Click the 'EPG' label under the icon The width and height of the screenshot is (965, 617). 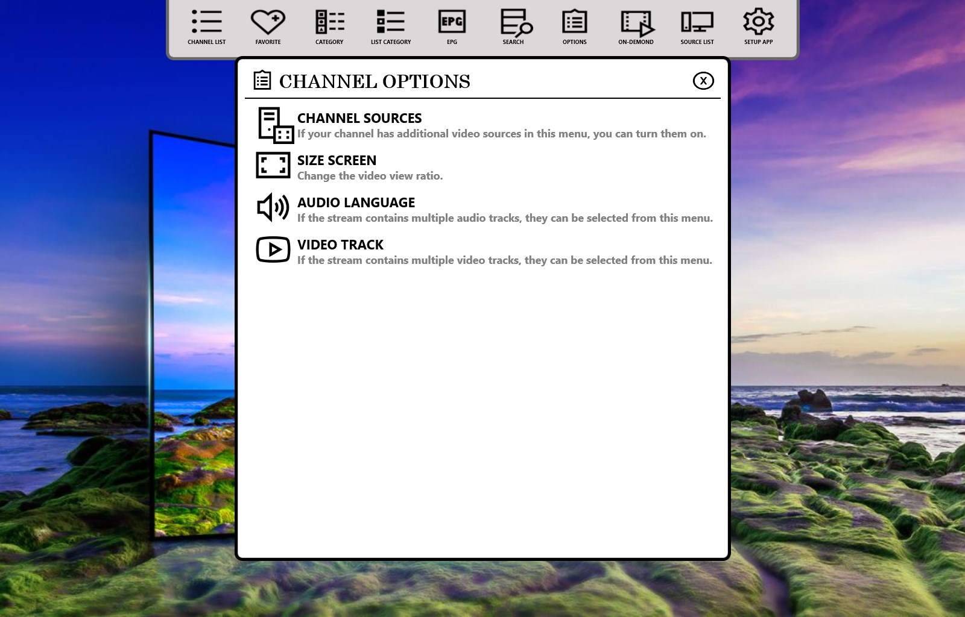coord(452,42)
